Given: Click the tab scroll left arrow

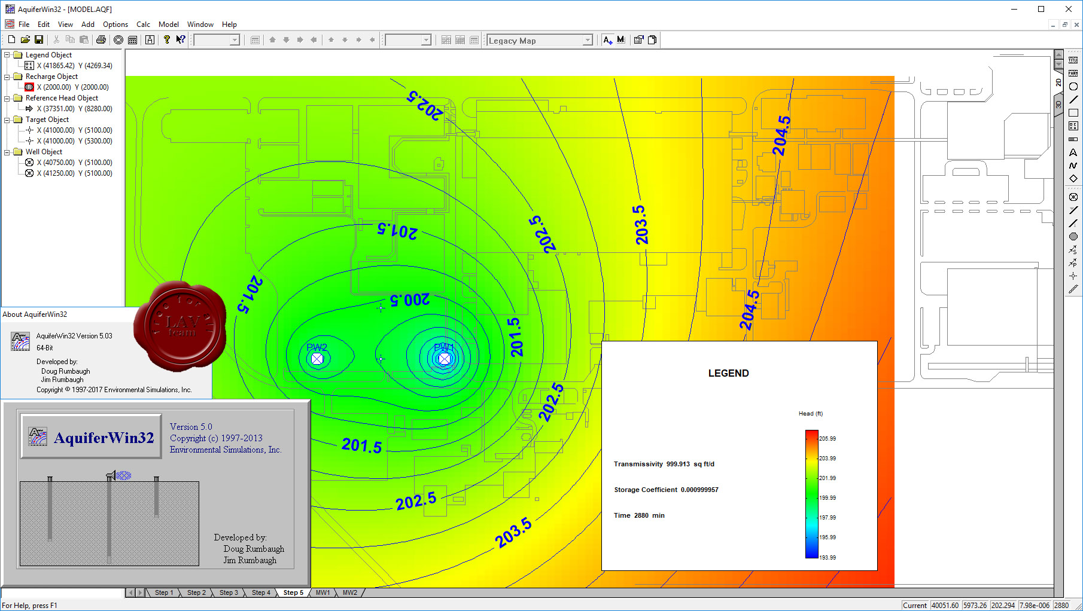Looking at the screenshot, I should coord(131,592).
